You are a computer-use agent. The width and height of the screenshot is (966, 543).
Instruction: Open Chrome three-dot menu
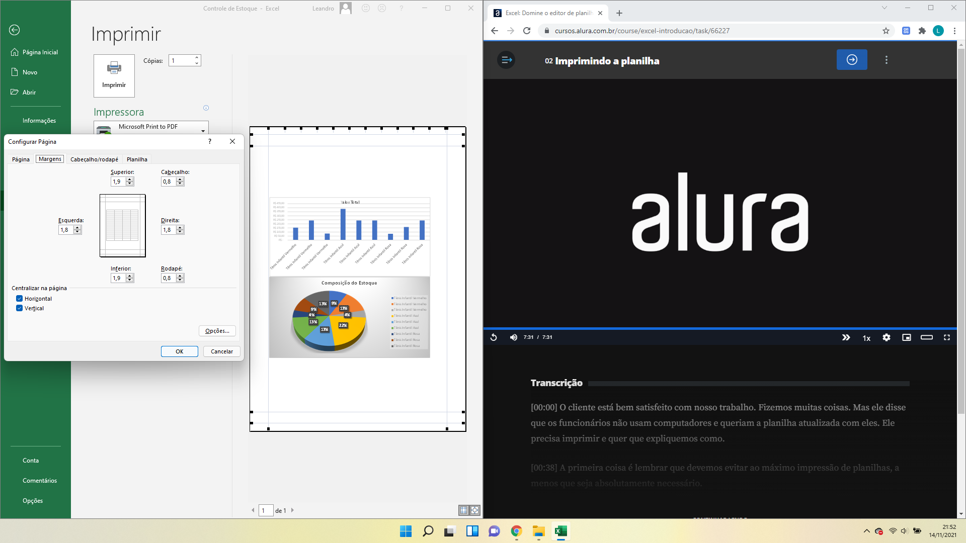[954, 31]
